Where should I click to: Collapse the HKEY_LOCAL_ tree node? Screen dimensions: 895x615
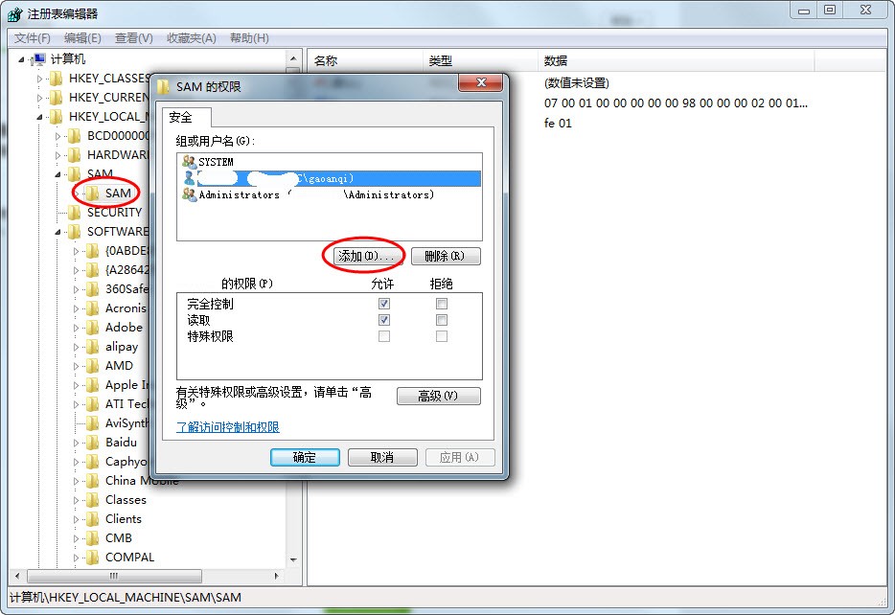39,117
